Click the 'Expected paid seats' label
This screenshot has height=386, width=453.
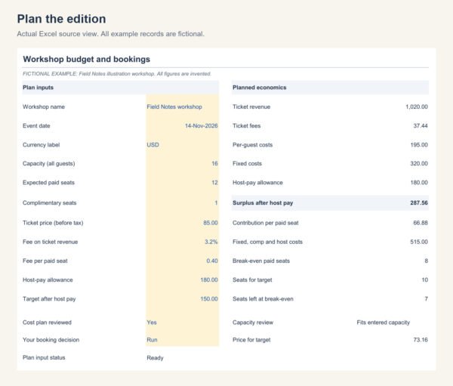point(48,183)
